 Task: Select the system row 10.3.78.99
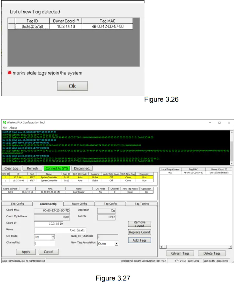coord(78,180)
